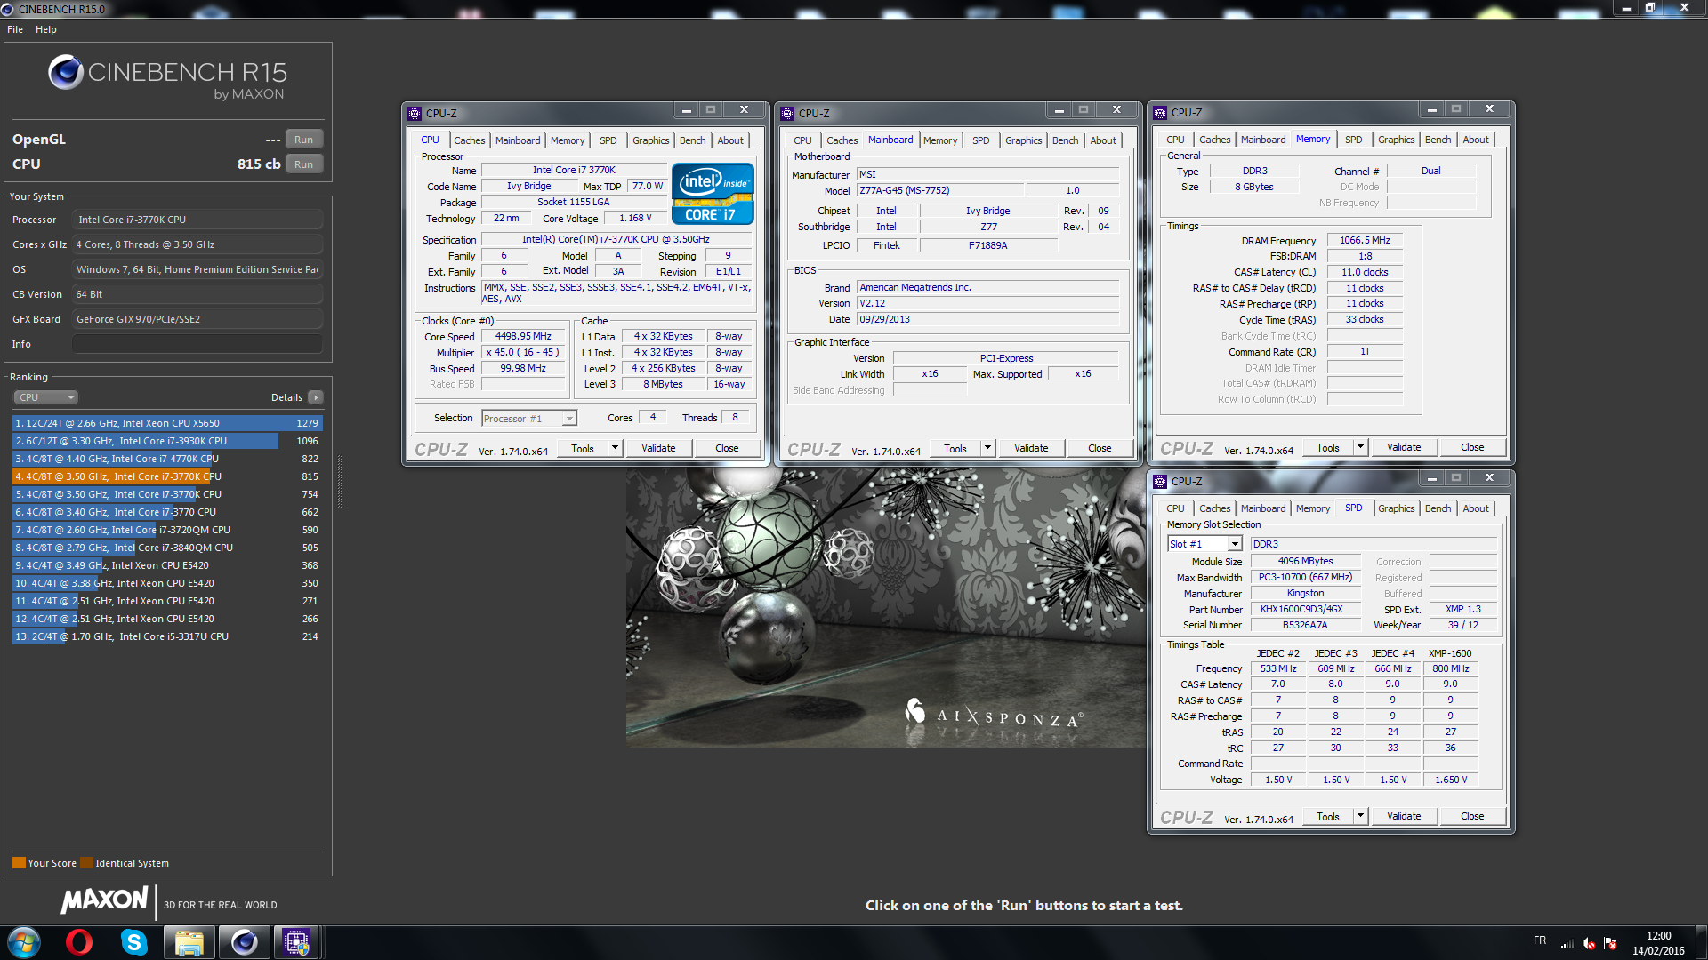The image size is (1708, 960).
Task: Click the Start button on the taskbar
Action: 24,942
